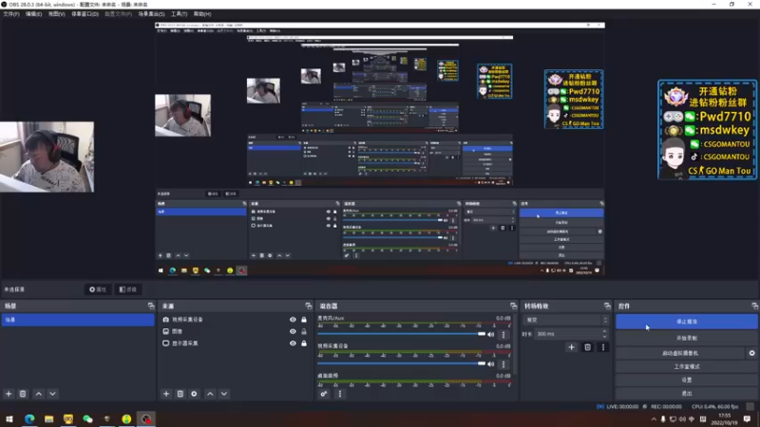The width and height of the screenshot is (760, 427).
Task: Open the 帮助(H) menu
Action: pos(202,14)
